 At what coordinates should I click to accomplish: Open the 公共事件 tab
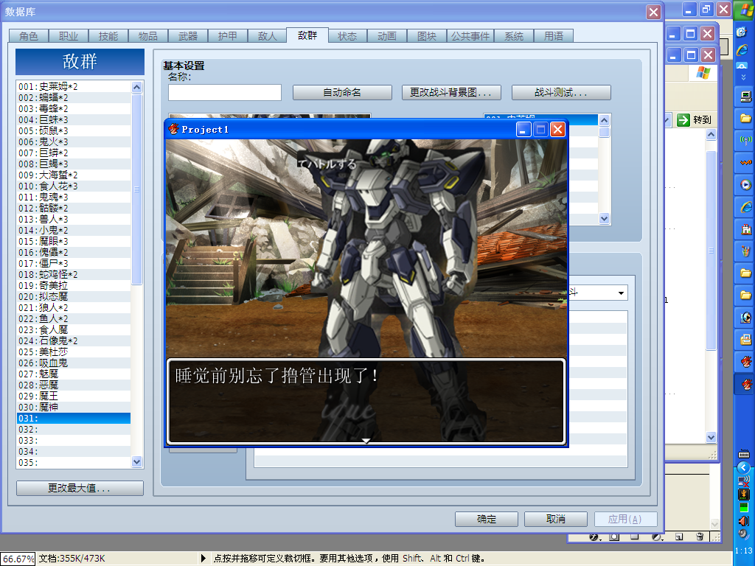point(470,36)
